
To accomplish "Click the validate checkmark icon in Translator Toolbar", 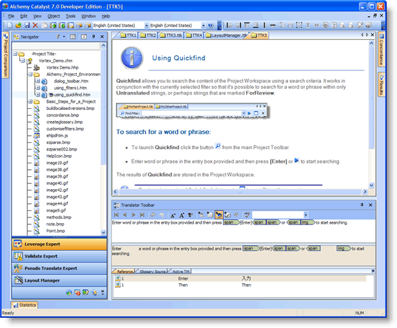I will pyautogui.click(x=228, y=215).
